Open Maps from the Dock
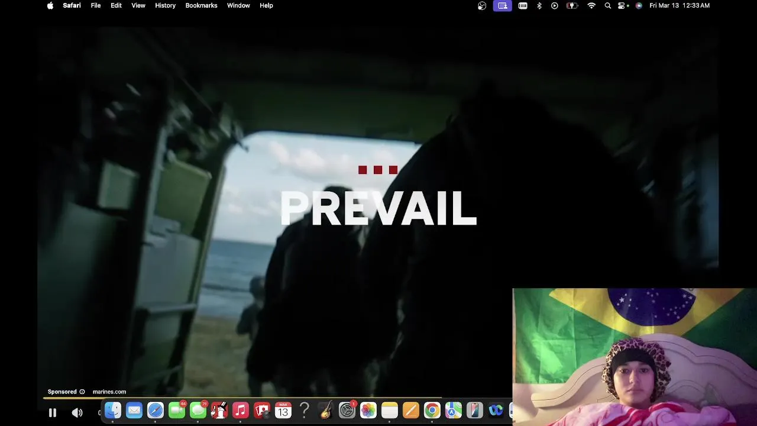 454,410
